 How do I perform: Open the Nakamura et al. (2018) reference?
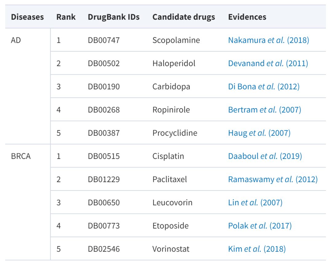268,40
